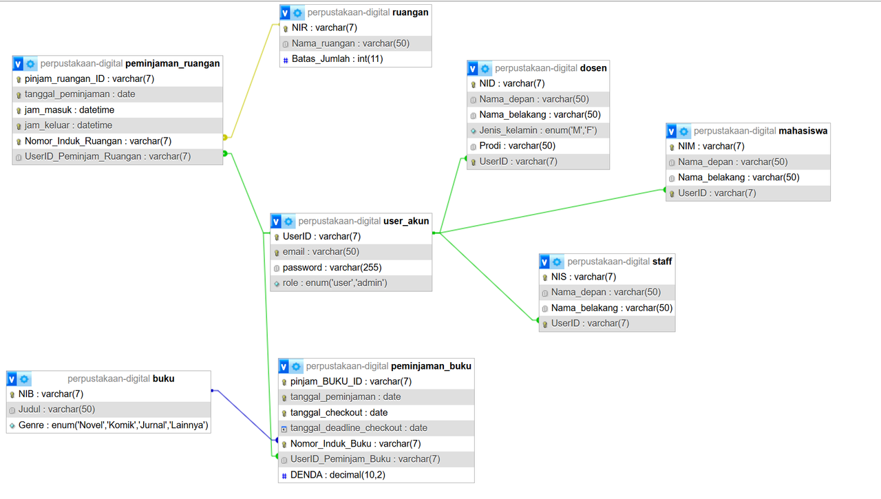Select 'UserID_Peminjam_Ruangan : varchar(7)' column row
The image size is (881, 499).
coord(118,156)
